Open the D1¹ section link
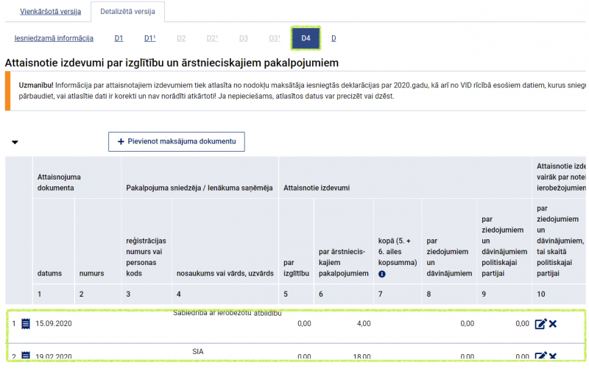Image resolution: width=589 pixels, height=374 pixels. (149, 38)
